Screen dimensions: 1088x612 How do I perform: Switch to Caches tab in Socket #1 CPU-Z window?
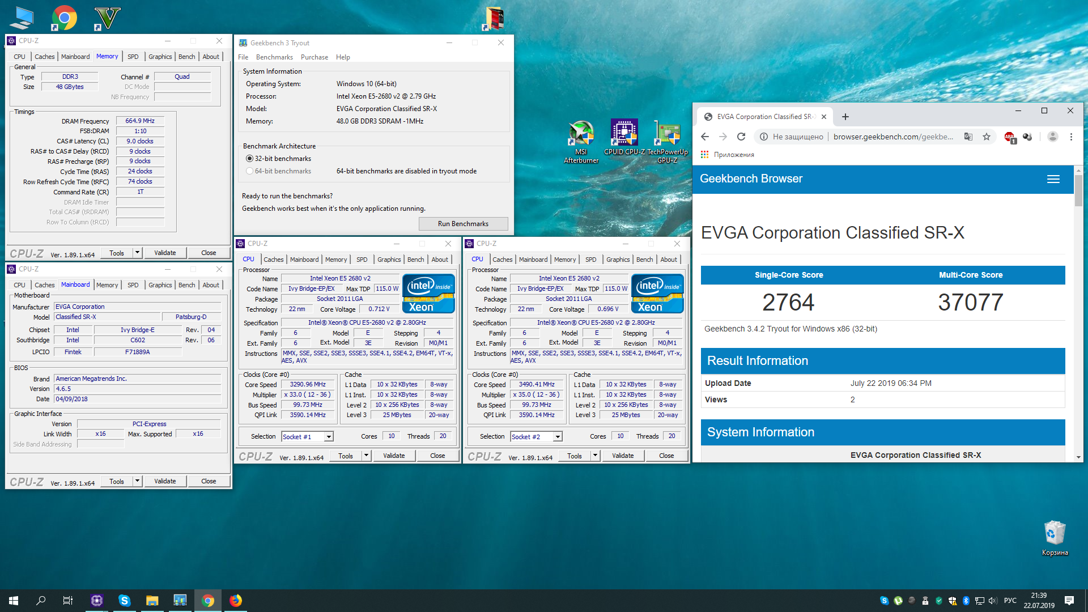pyautogui.click(x=274, y=260)
